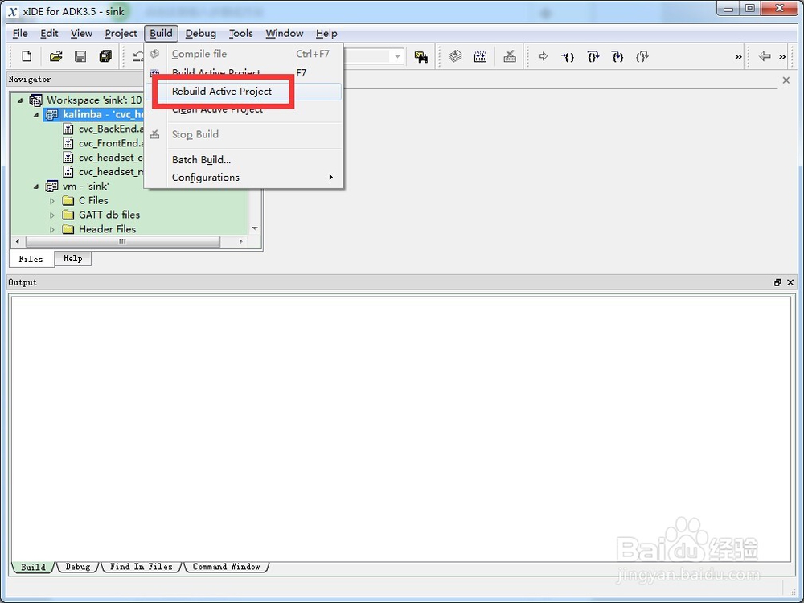The image size is (804, 603).
Task: Open the toolbar combo box dropdown arrow
Action: click(397, 56)
